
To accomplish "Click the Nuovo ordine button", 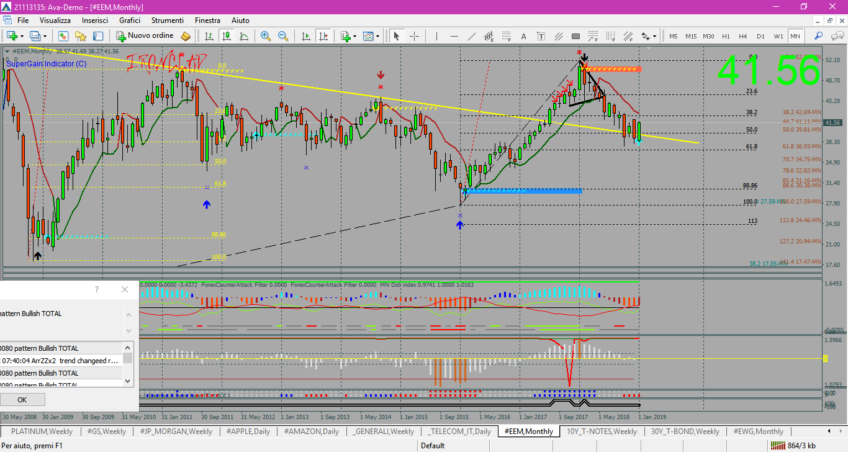I will point(145,36).
